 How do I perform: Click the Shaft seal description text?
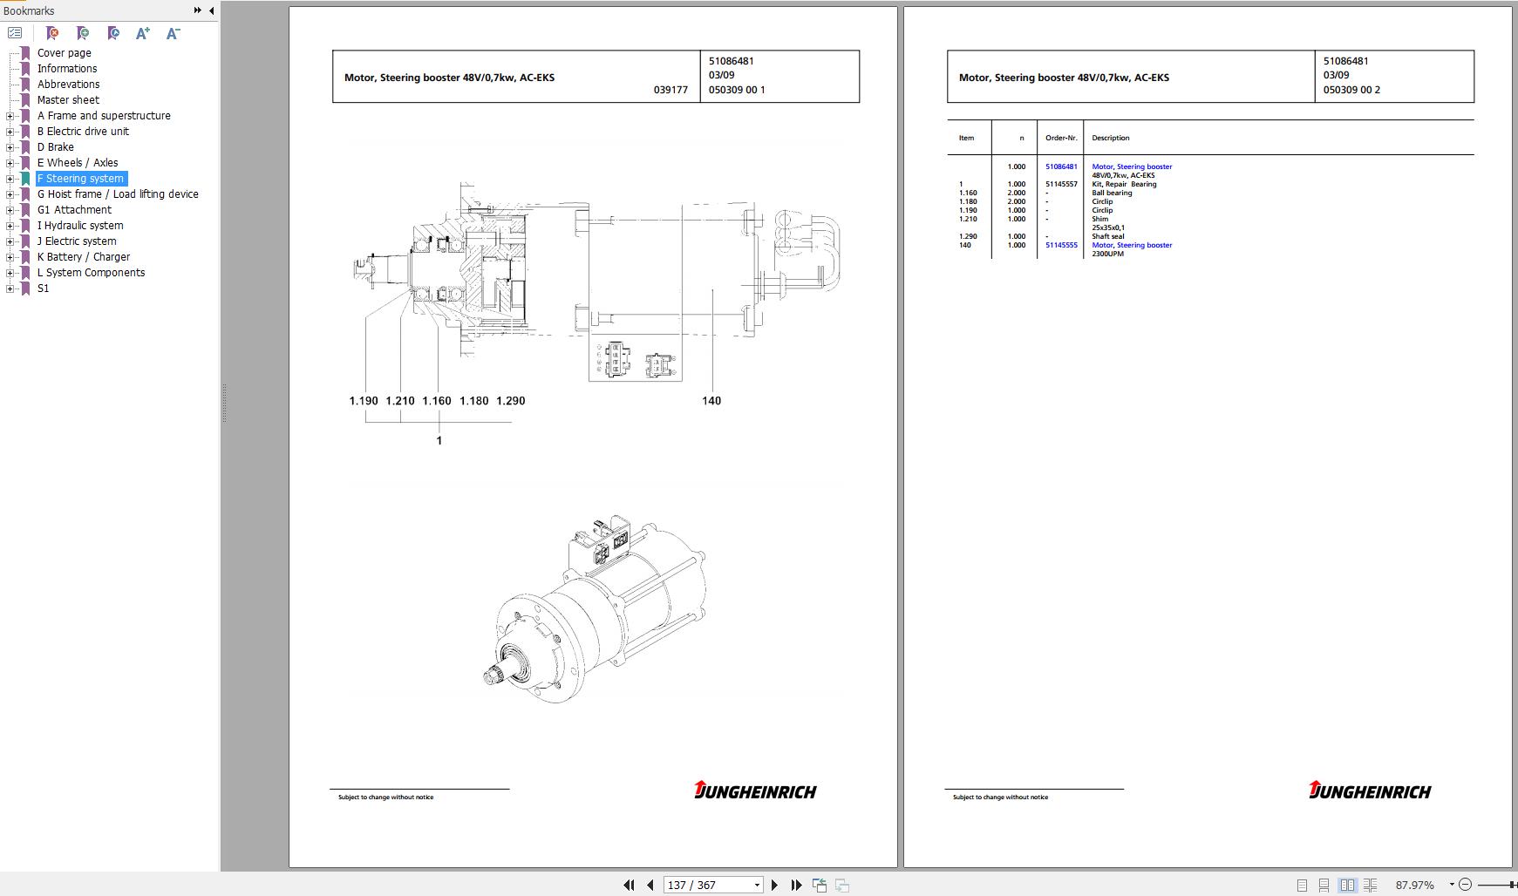[x=1108, y=236]
